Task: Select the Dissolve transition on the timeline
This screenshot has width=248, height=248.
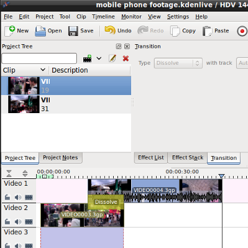Action: [106, 202]
